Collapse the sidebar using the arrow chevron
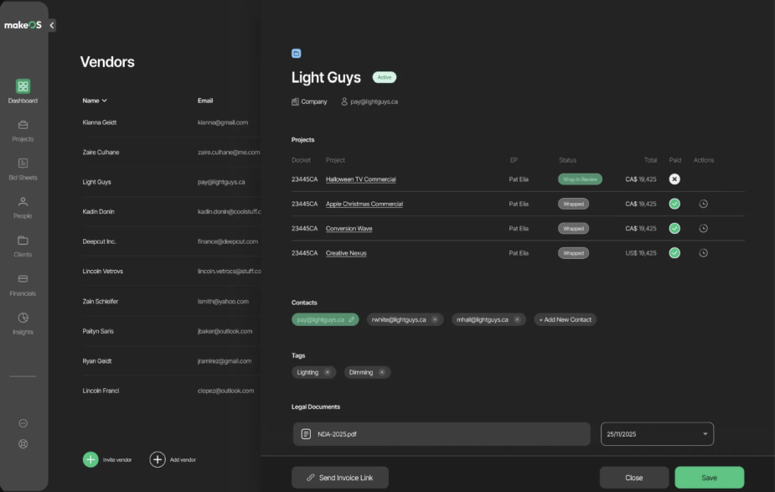This screenshot has height=492, width=775. click(x=52, y=25)
